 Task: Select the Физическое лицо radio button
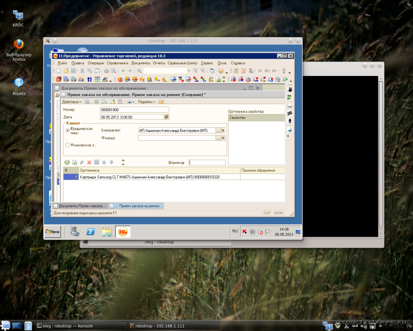click(67, 145)
